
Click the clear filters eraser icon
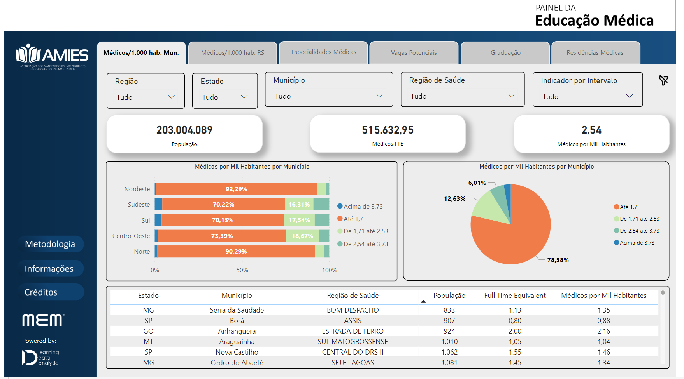663,80
